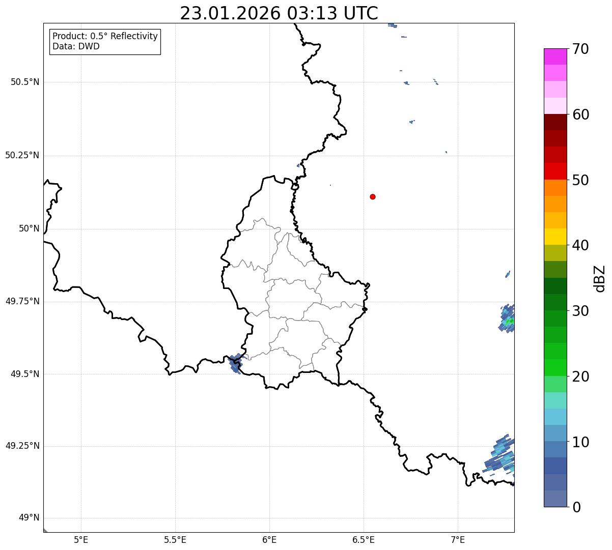
Task: Click the 6.5°E longitude label
Action: [364, 539]
